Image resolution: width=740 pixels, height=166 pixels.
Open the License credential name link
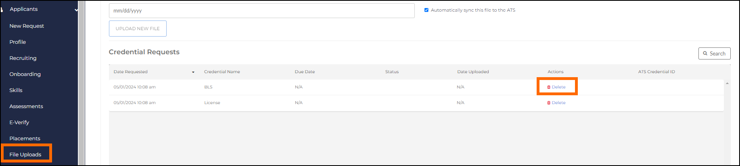click(212, 103)
